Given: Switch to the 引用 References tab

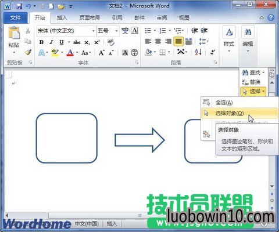Looking at the screenshot, I should (x=117, y=18).
